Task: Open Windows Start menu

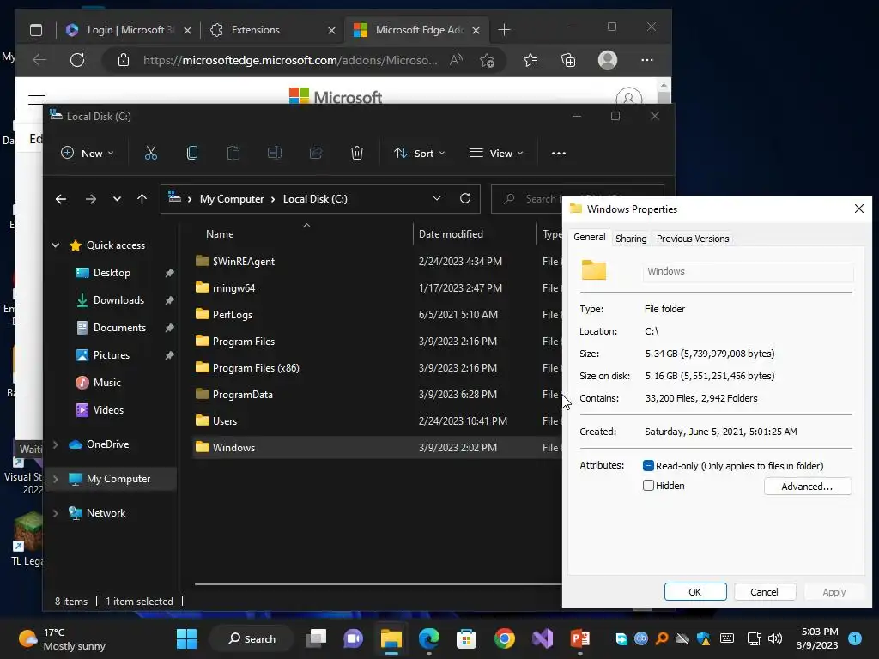Action: tap(186, 638)
